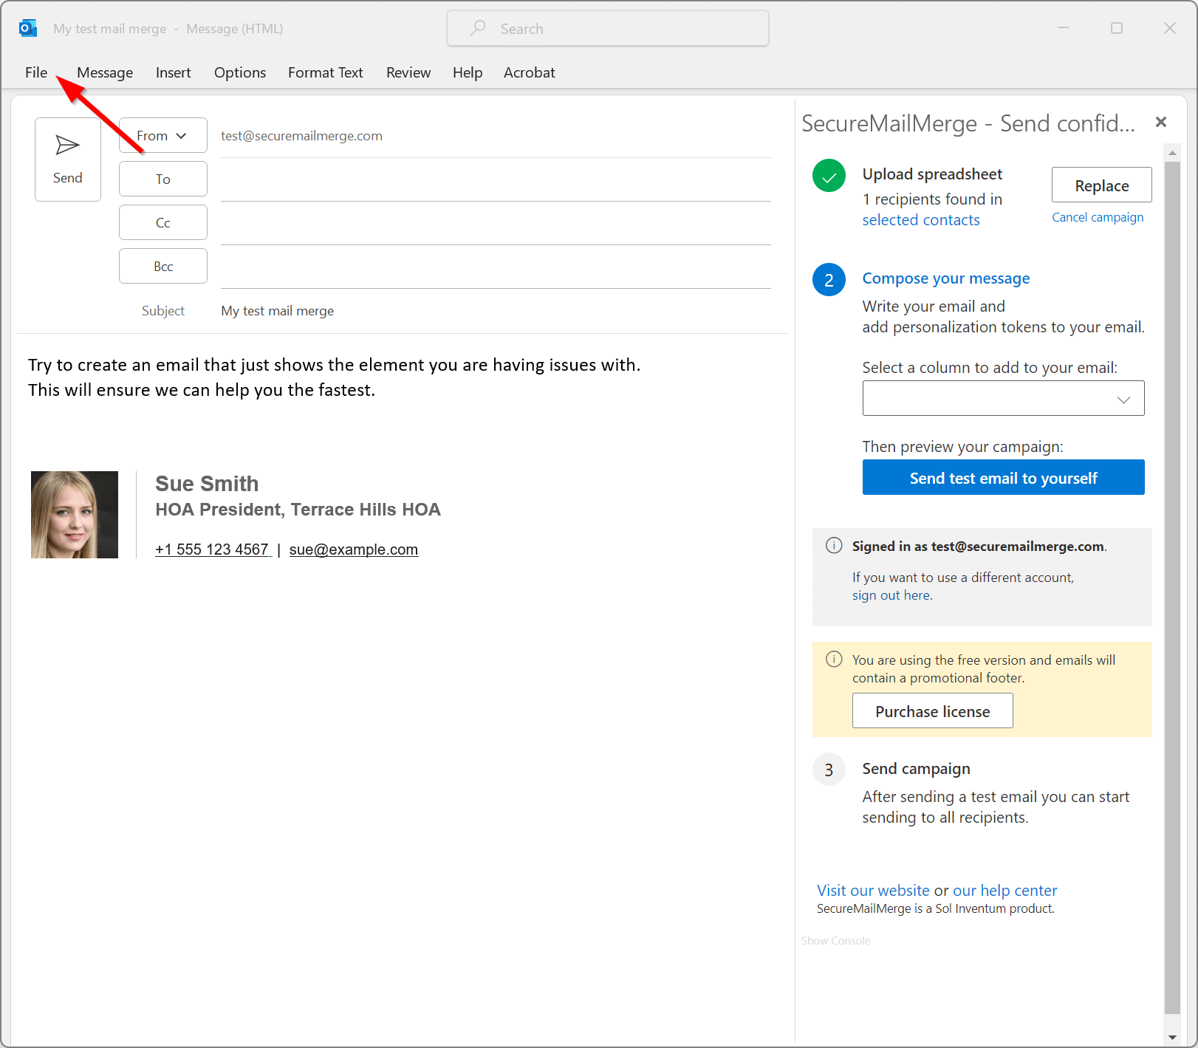The width and height of the screenshot is (1198, 1048).
Task: Click the Purchase license button
Action: click(x=932, y=710)
